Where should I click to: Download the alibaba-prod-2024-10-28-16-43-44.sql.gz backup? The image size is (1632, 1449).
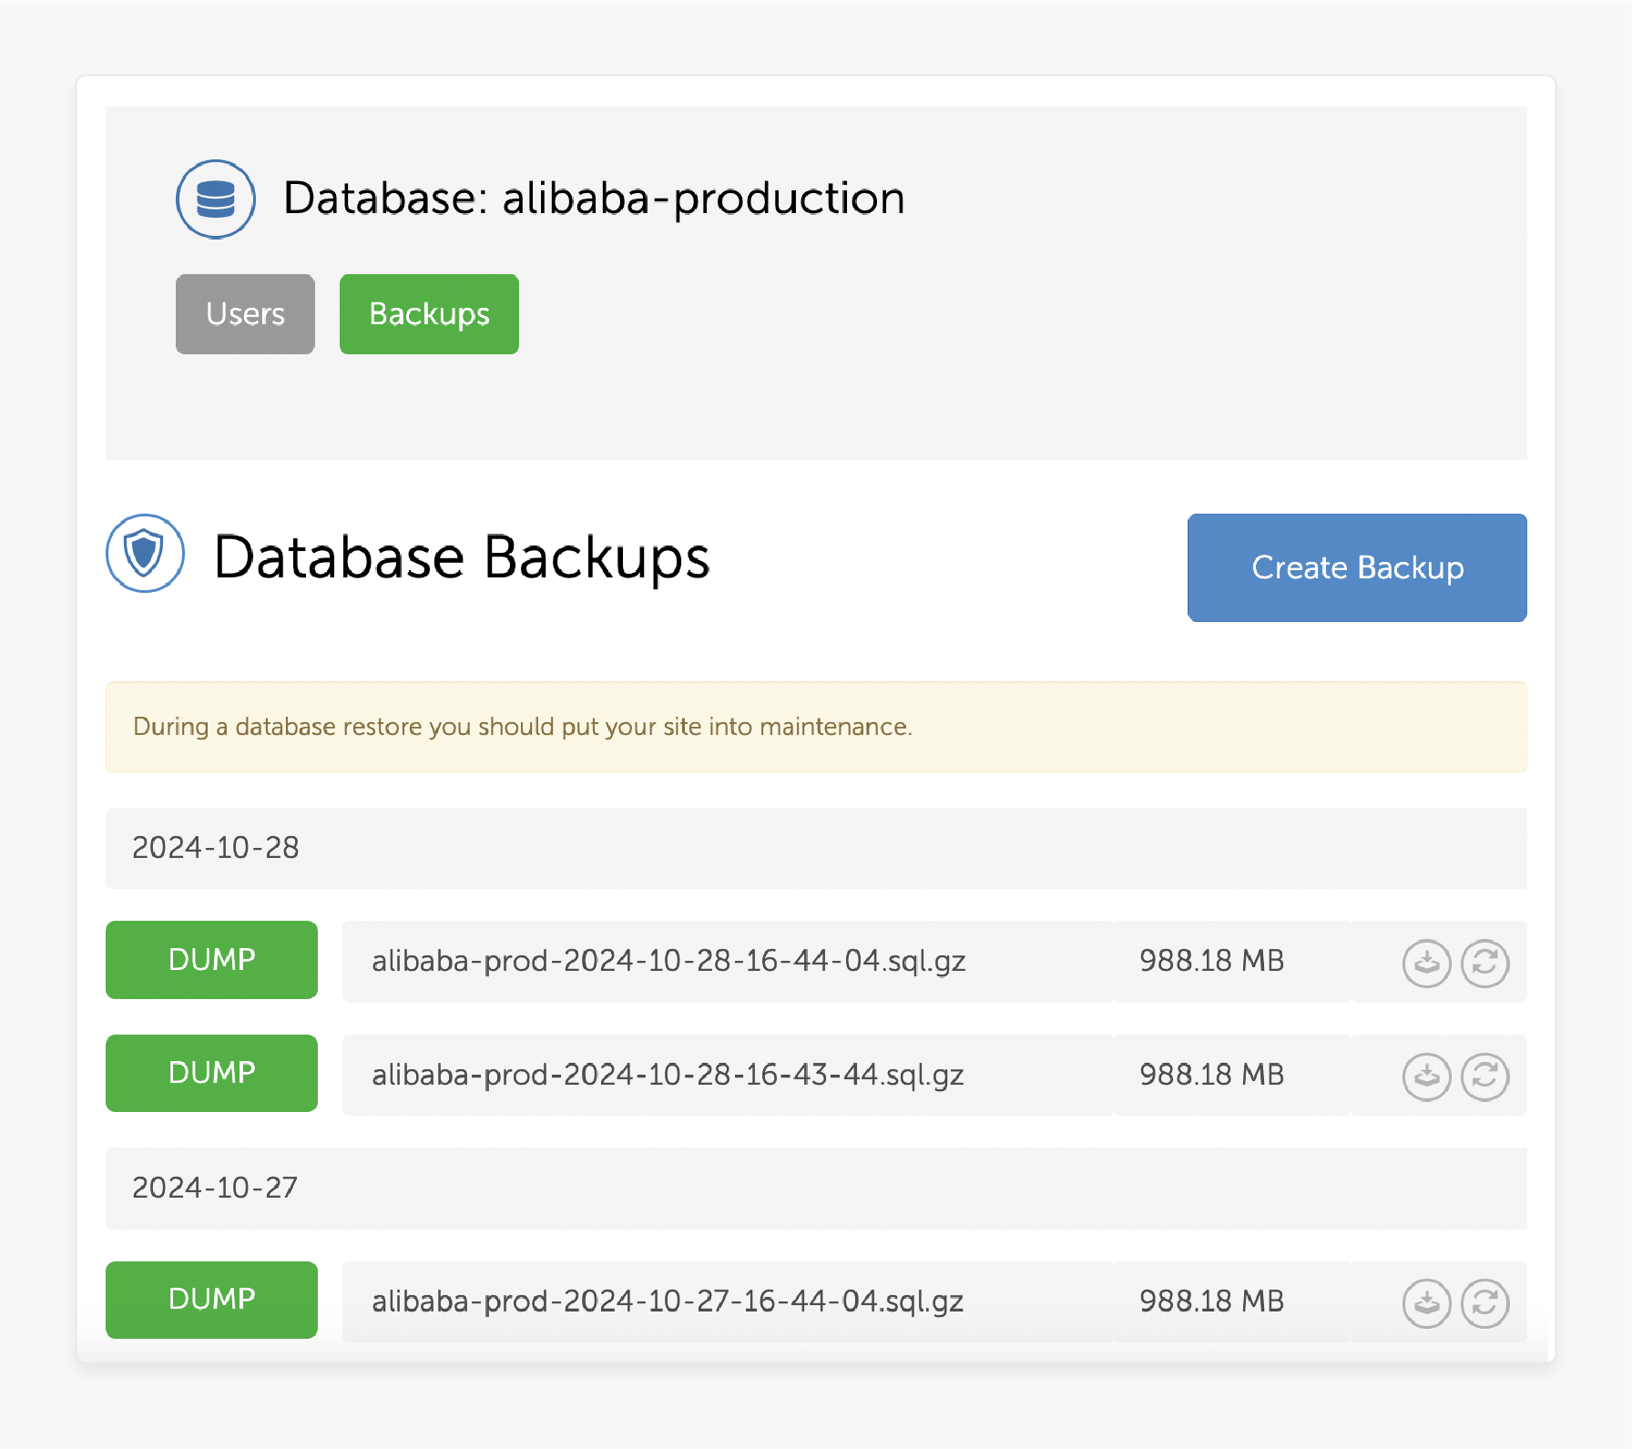(1426, 1077)
